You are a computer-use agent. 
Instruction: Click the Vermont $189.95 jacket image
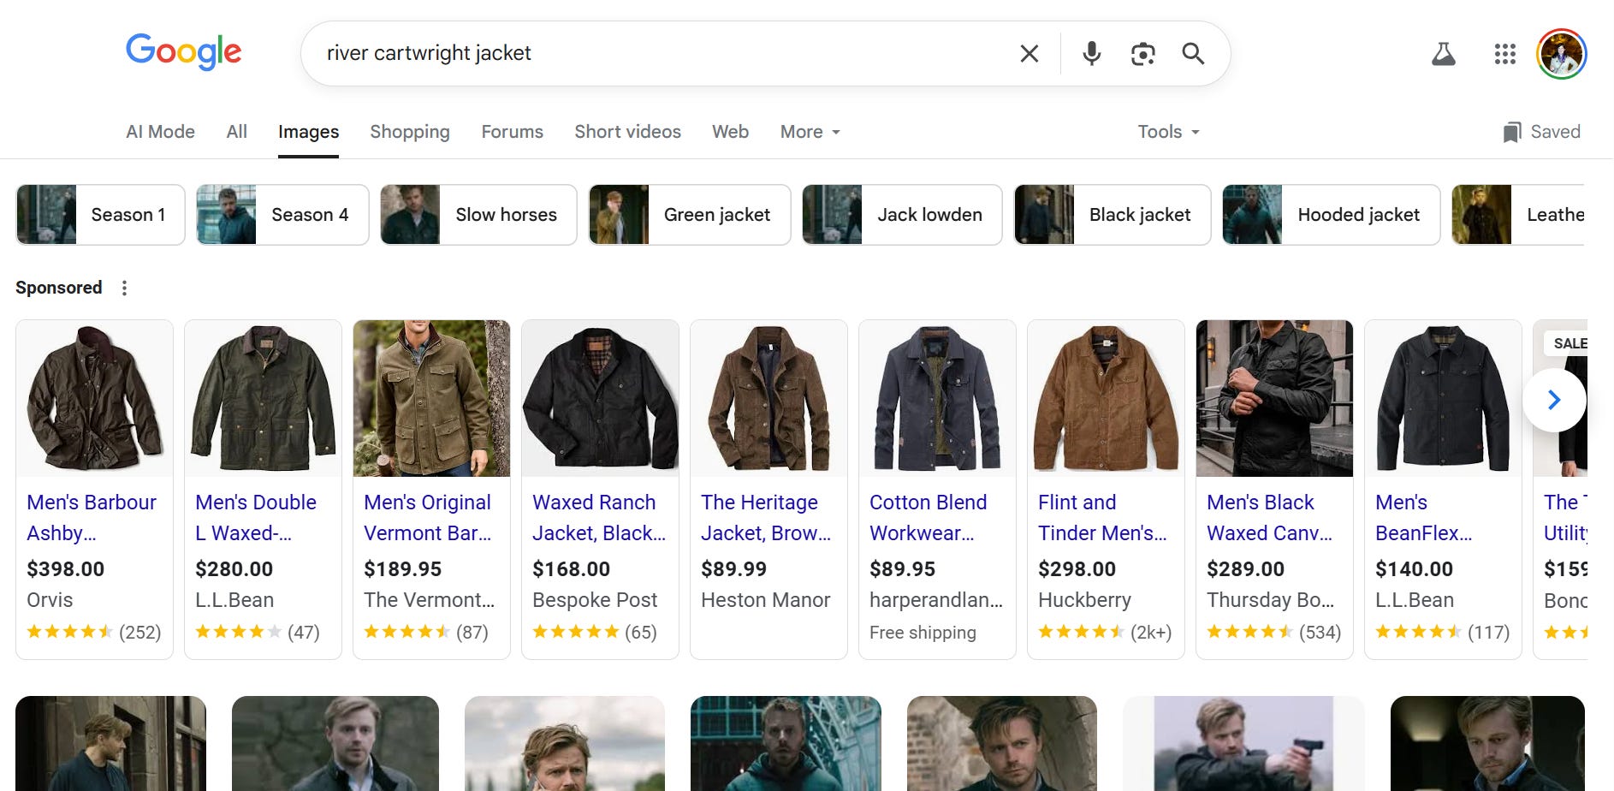432,398
